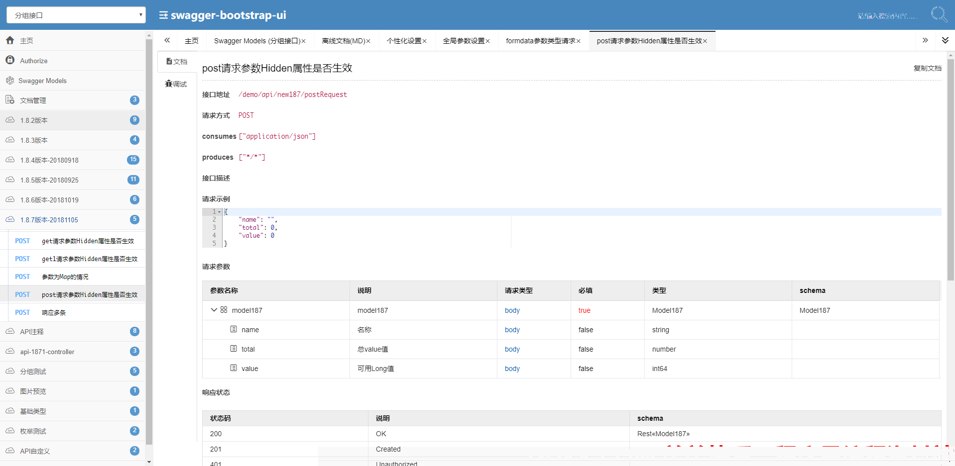955x466 pixels.
Task: Close the 个性化设置 tab
Action: (424, 41)
